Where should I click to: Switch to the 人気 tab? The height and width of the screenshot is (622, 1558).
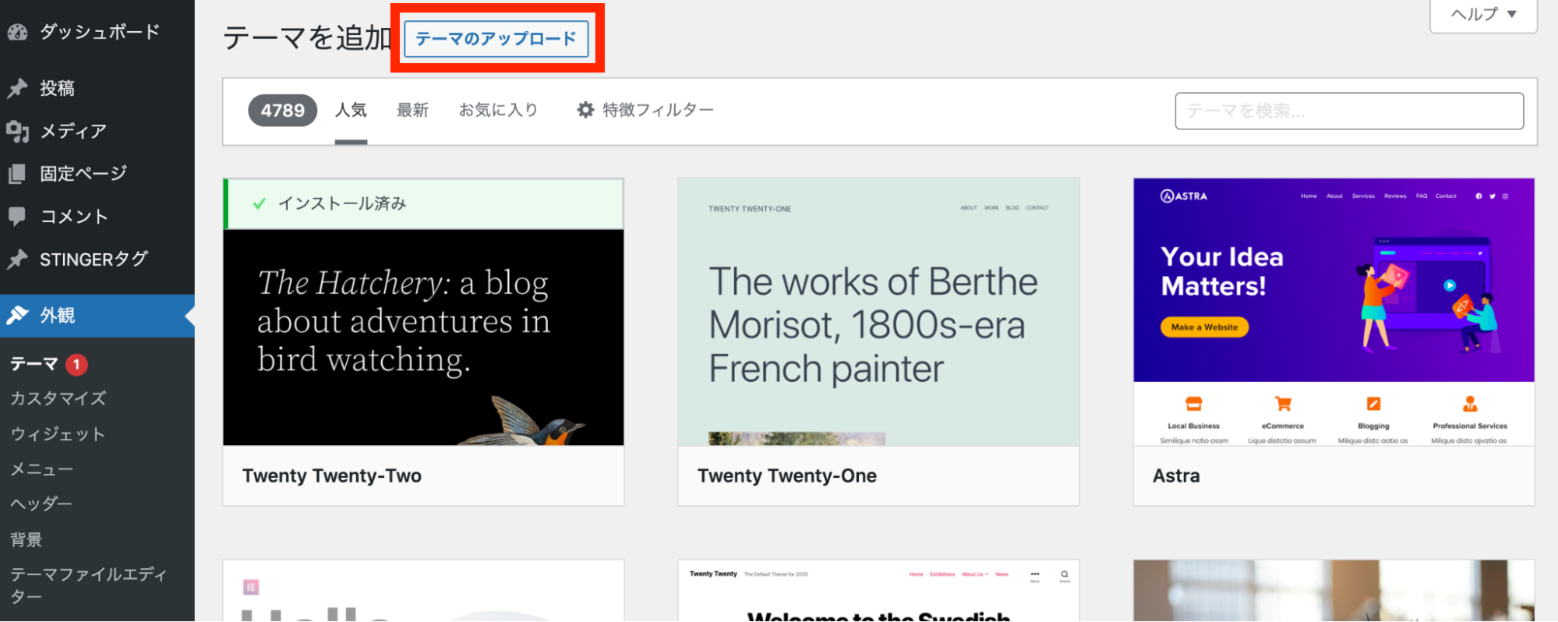(x=351, y=110)
